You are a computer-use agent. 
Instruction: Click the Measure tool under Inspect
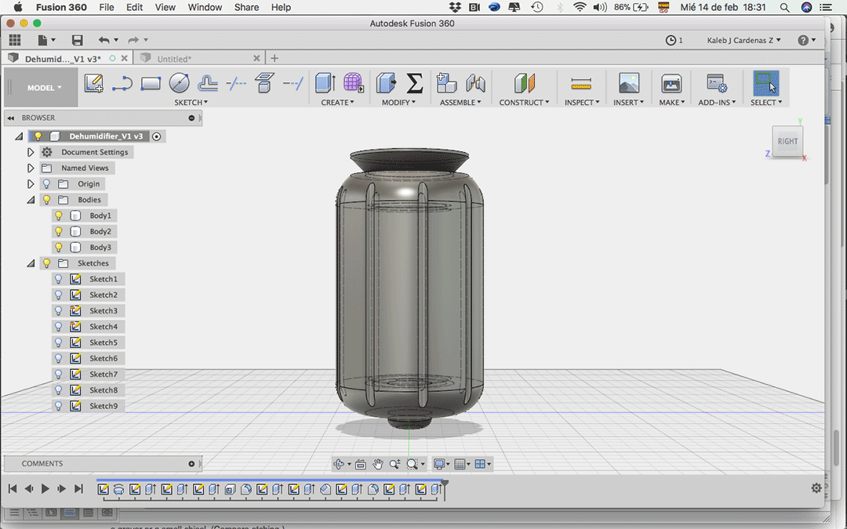(581, 83)
